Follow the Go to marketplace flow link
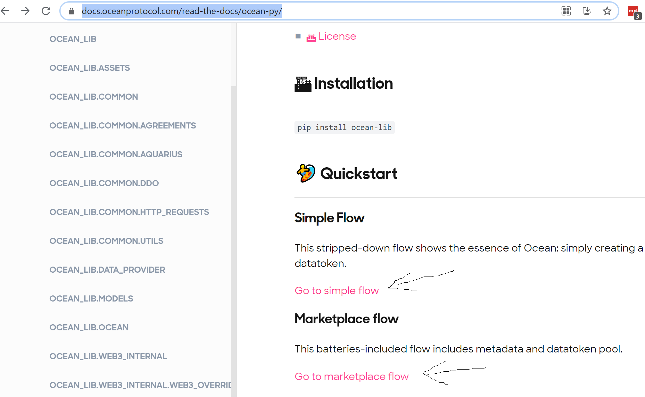The width and height of the screenshot is (645, 397). coord(351,376)
